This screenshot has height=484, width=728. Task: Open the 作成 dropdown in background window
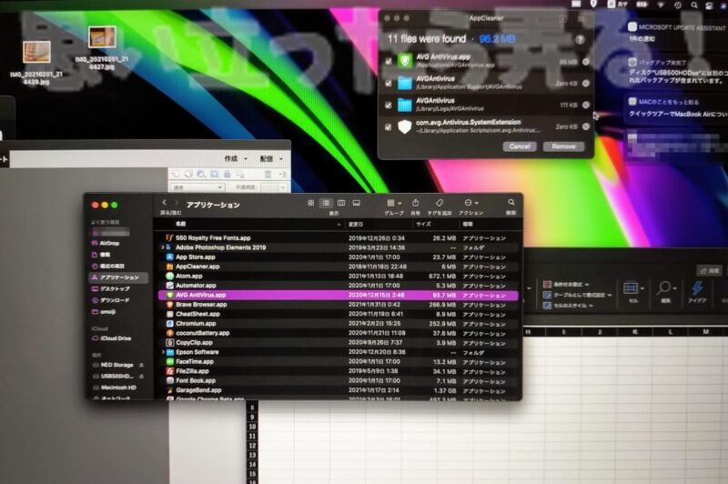pyautogui.click(x=236, y=158)
